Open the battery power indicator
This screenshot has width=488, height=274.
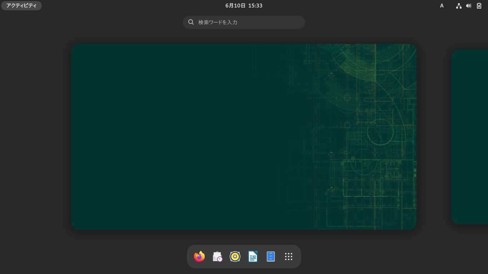[x=479, y=6]
